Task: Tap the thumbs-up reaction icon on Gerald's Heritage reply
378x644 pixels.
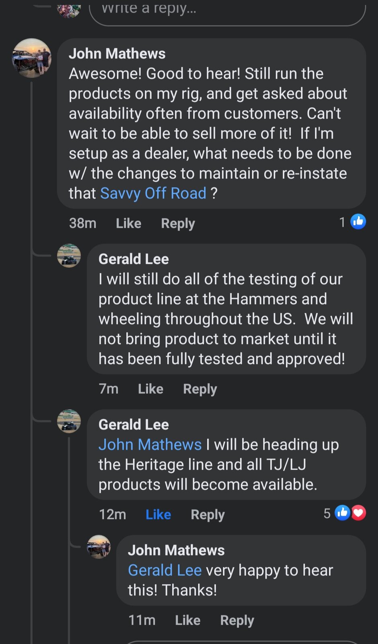Action: 343,513
